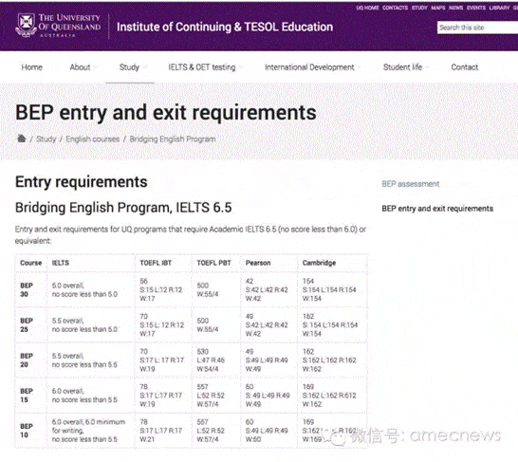Open the News top link
Viewport: 518px width, 462px height.
456,8
